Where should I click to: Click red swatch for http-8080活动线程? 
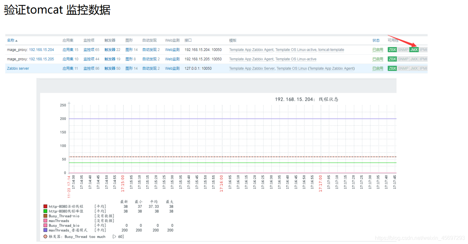click(x=45, y=206)
